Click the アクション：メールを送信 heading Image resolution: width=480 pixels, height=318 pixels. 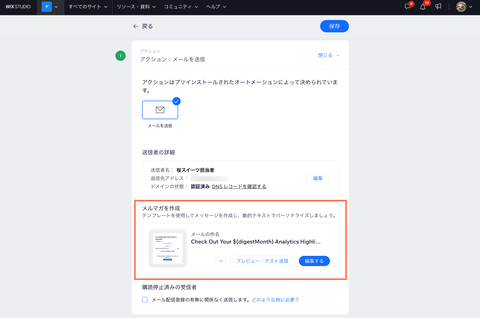click(x=172, y=59)
